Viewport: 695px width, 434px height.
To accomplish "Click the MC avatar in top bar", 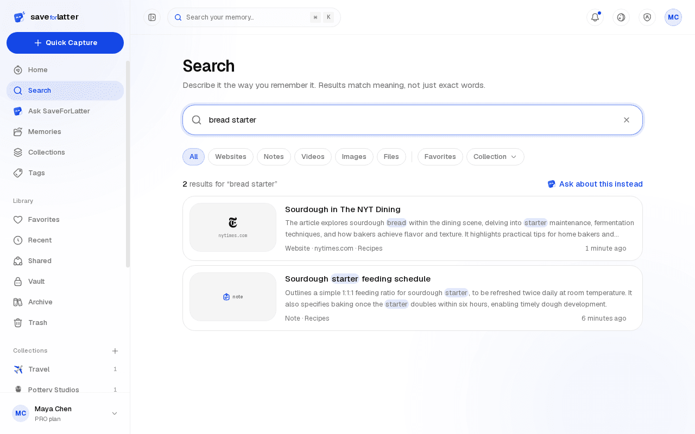I will pyautogui.click(x=673, y=17).
